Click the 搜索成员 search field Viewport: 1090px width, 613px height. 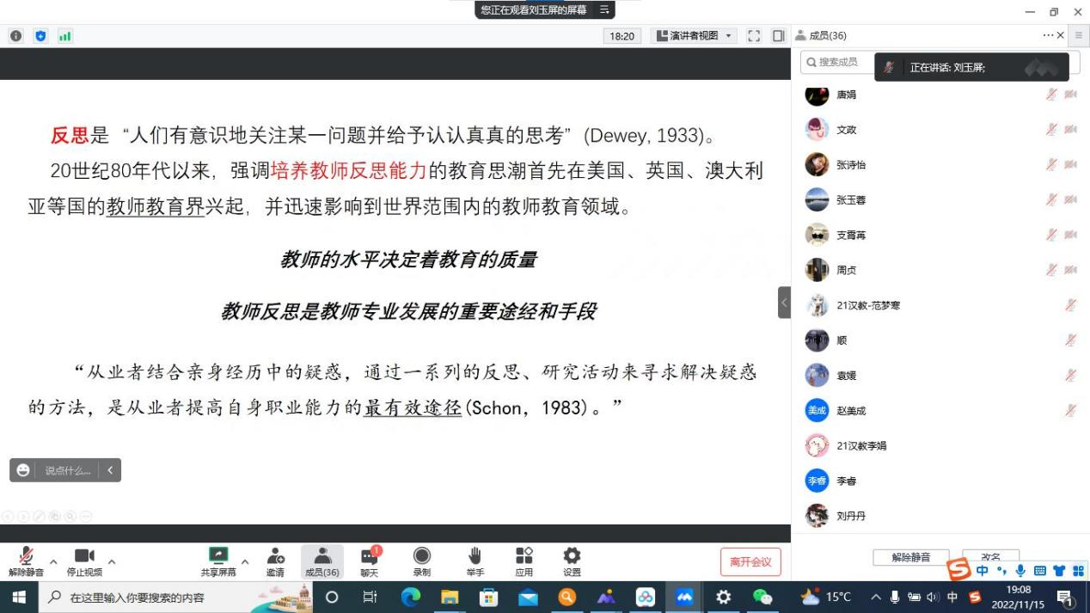pyautogui.click(x=836, y=62)
